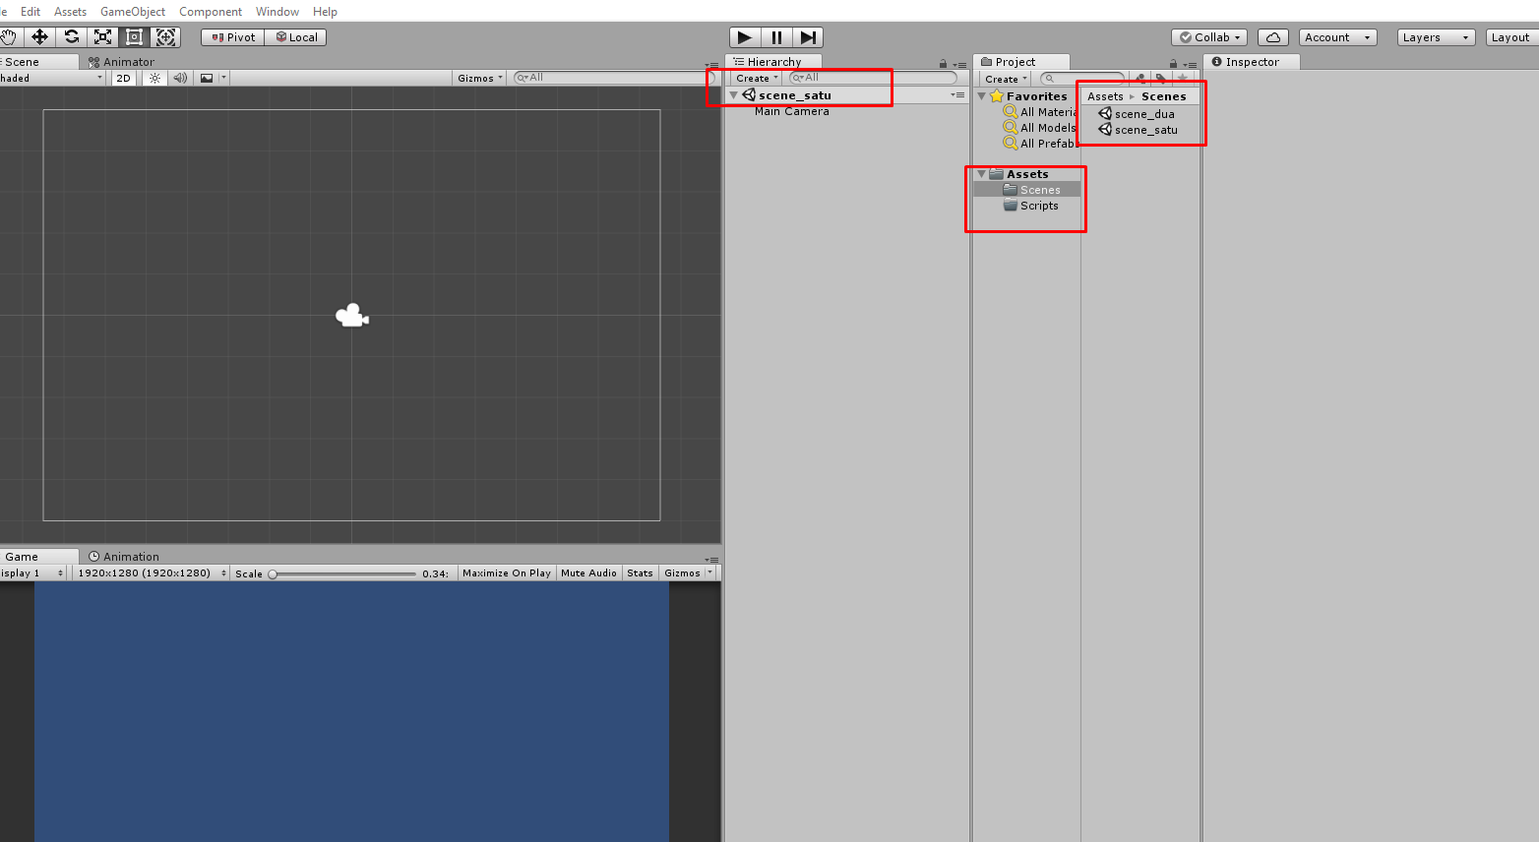The height and width of the screenshot is (842, 1539).
Task: Click the Stats button in Game view
Action: coord(640,572)
